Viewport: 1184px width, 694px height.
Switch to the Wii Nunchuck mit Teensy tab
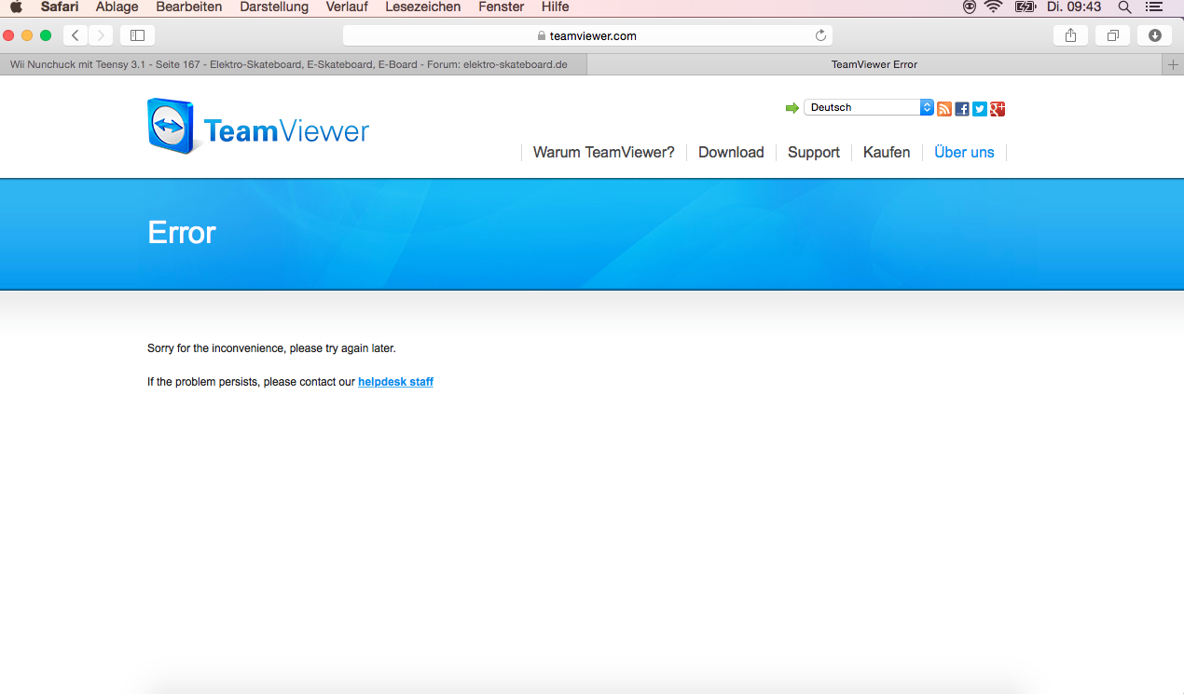coord(294,64)
